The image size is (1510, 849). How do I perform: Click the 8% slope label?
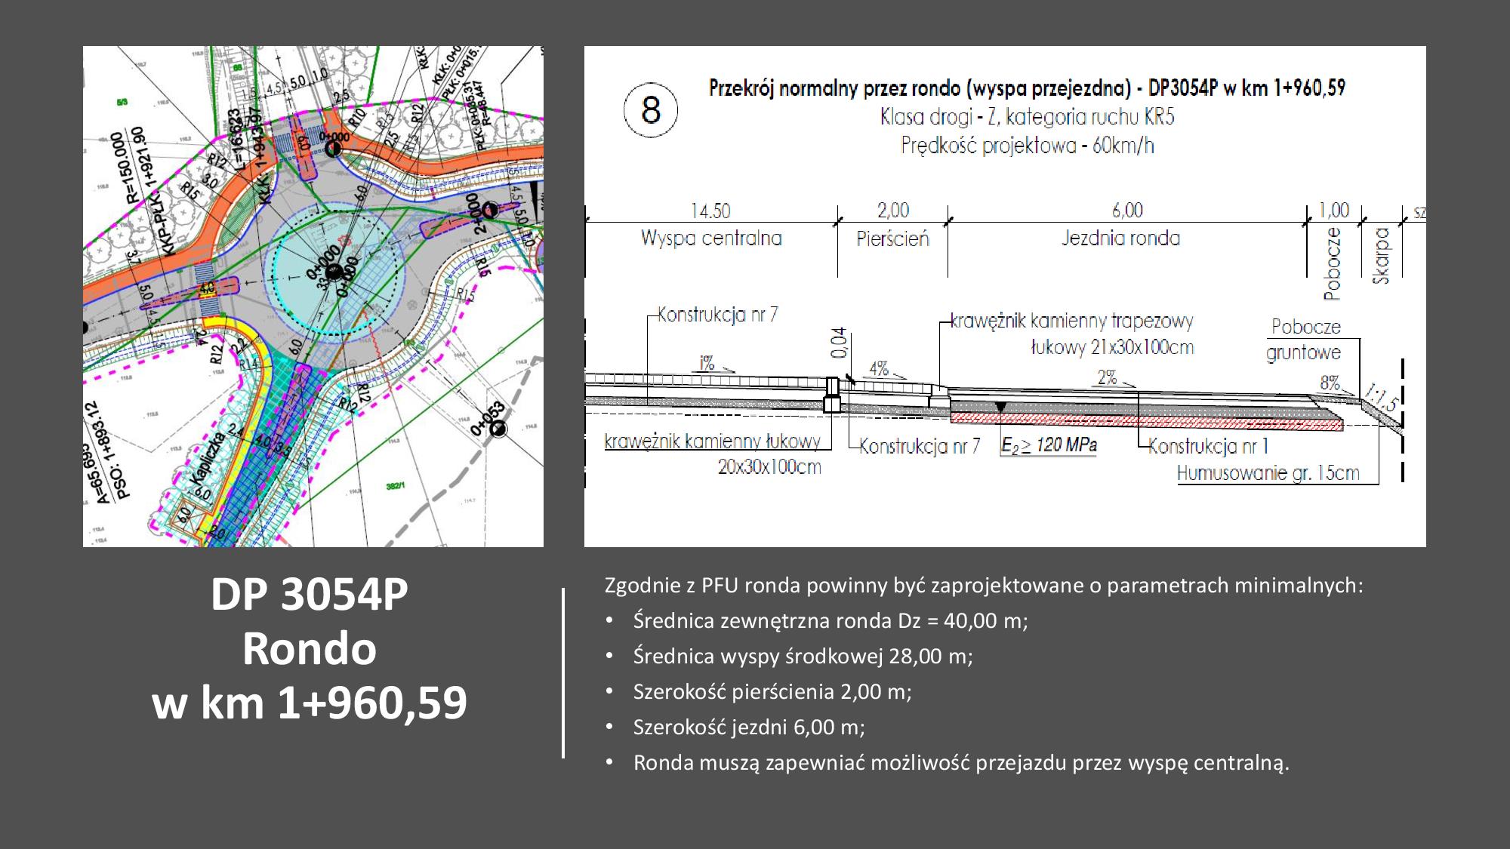point(1330,383)
